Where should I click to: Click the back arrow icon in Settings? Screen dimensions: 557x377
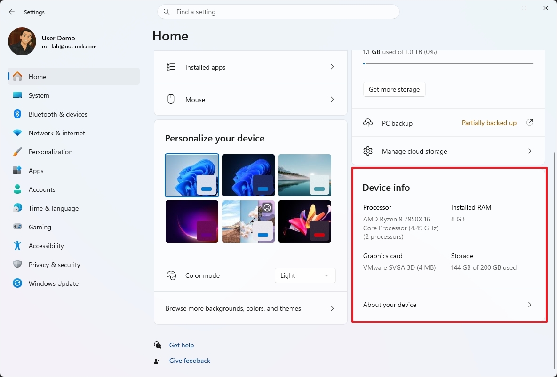pyautogui.click(x=12, y=12)
